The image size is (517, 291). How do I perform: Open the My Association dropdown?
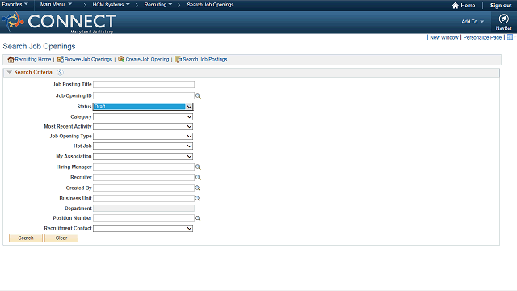(143, 156)
